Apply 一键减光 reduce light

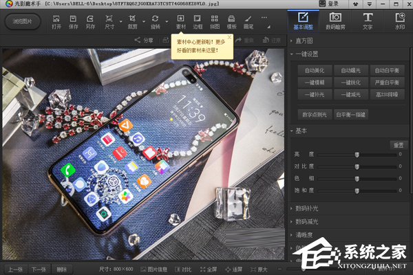(x=351, y=94)
